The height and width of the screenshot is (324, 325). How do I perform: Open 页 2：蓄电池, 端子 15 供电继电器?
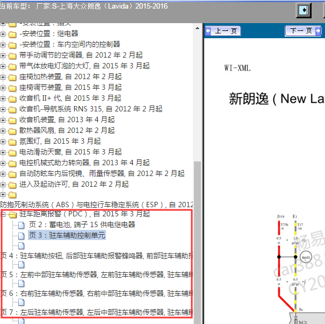pyautogui.click(x=82, y=224)
